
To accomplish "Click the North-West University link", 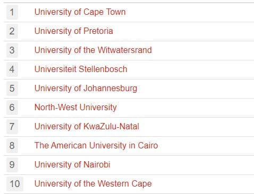I will tap(75, 108).
